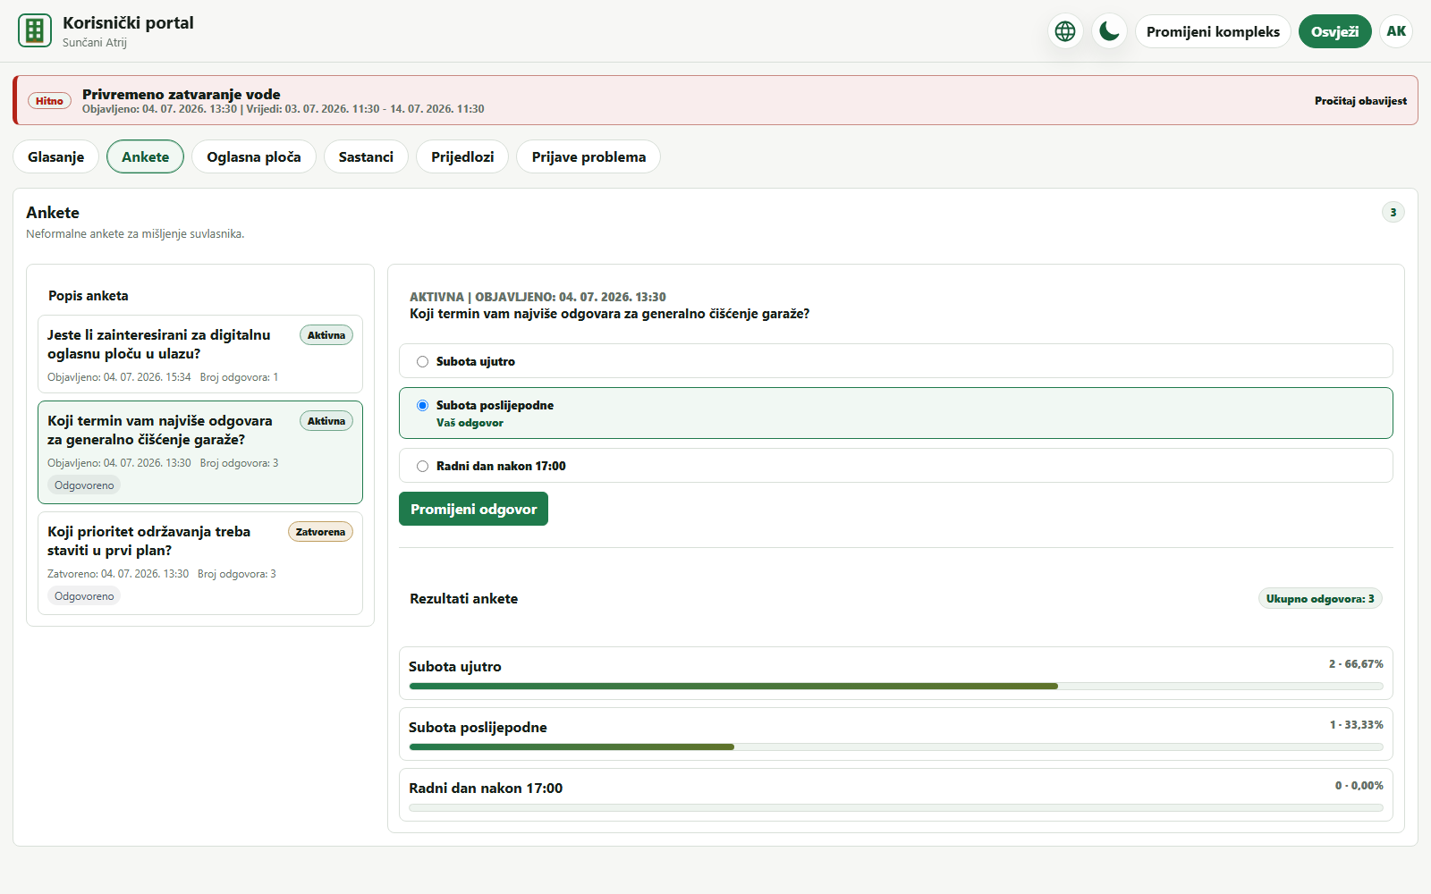1431x894 pixels.
Task: Open the language globe selector
Action: click(1065, 31)
